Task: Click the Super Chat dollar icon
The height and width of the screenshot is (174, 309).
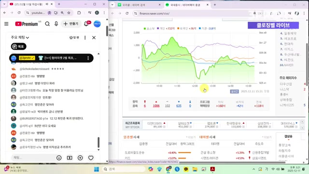Action: pyautogui.click(x=70, y=158)
